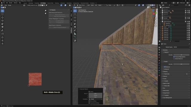The height and width of the screenshot is (107, 191).
Task: Click the UV editor pan hand icon
Action: click(46, 13)
